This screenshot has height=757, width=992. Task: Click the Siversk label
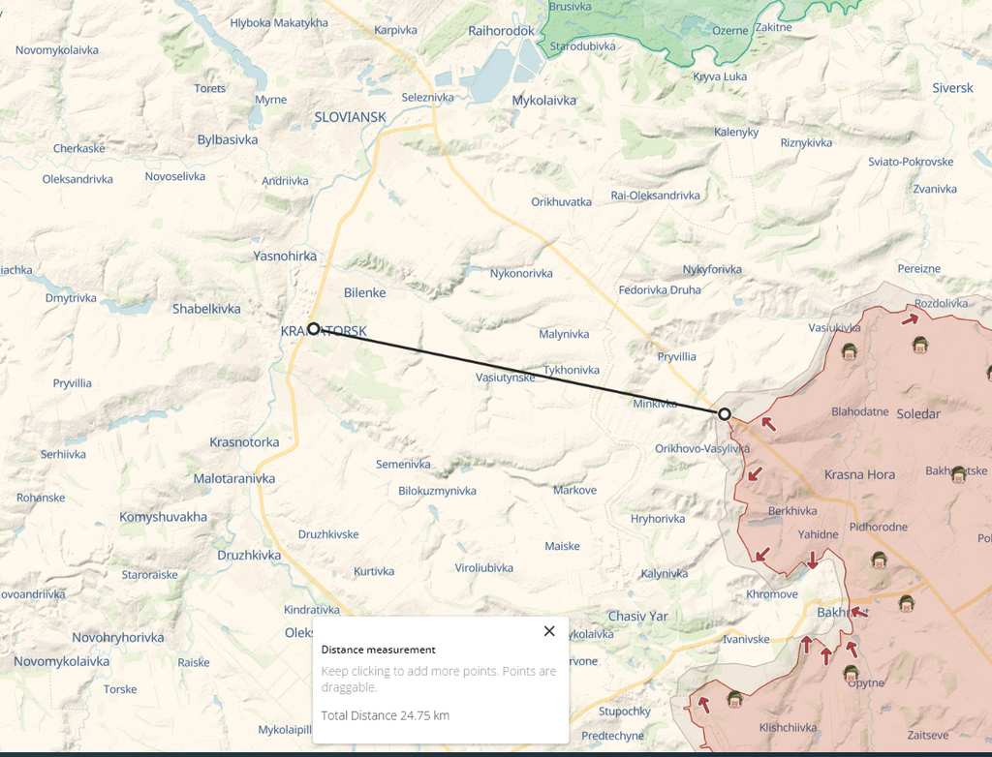click(953, 88)
